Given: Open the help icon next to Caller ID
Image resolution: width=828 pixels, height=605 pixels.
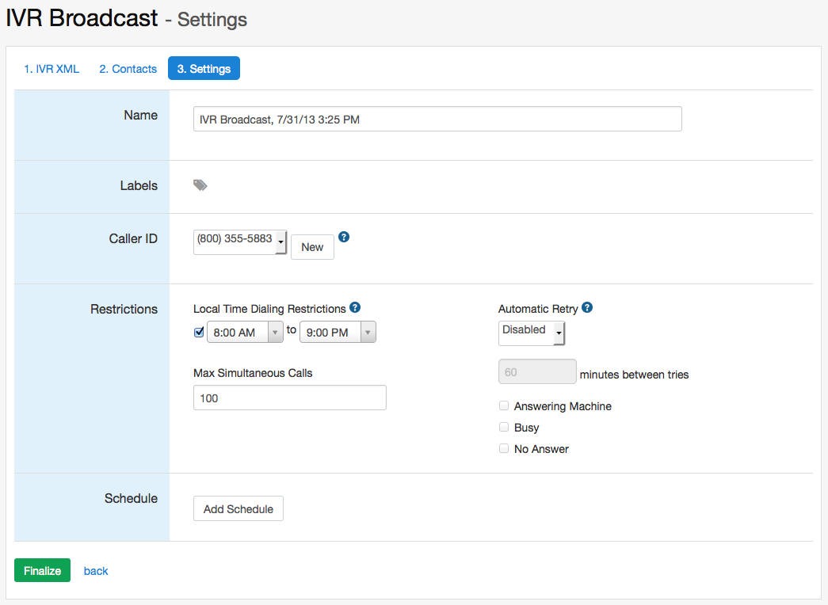Looking at the screenshot, I should [x=343, y=235].
